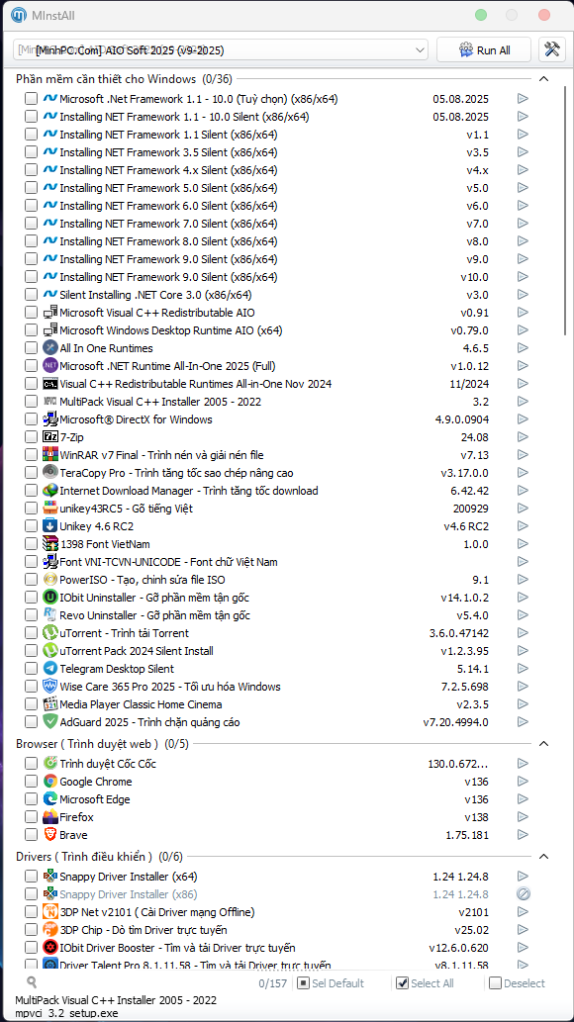Image resolution: width=574 pixels, height=1022 pixels.
Task: Click the play arrow for PowerISO
Action: click(x=523, y=580)
